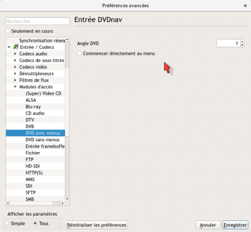
Task: Select '(Super) Video CD' module
Action: [35, 93]
